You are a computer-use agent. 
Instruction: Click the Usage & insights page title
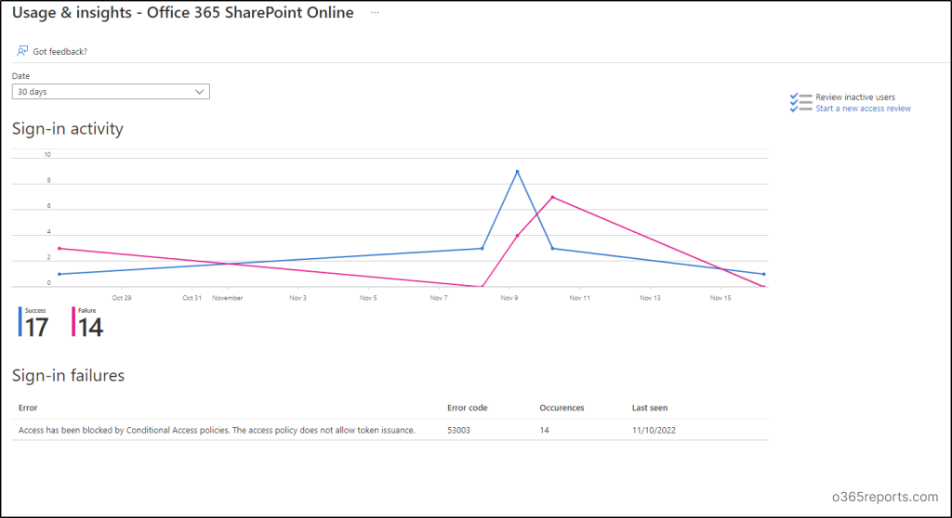point(183,13)
